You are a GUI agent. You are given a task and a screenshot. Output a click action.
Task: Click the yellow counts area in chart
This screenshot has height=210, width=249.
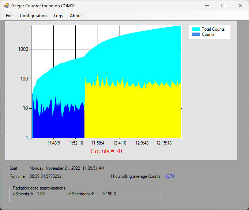(132, 113)
